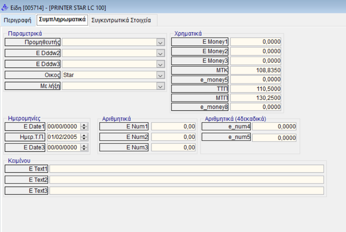Click the E Date3 stepper control
The image size is (346, 232).
point(84,148)
